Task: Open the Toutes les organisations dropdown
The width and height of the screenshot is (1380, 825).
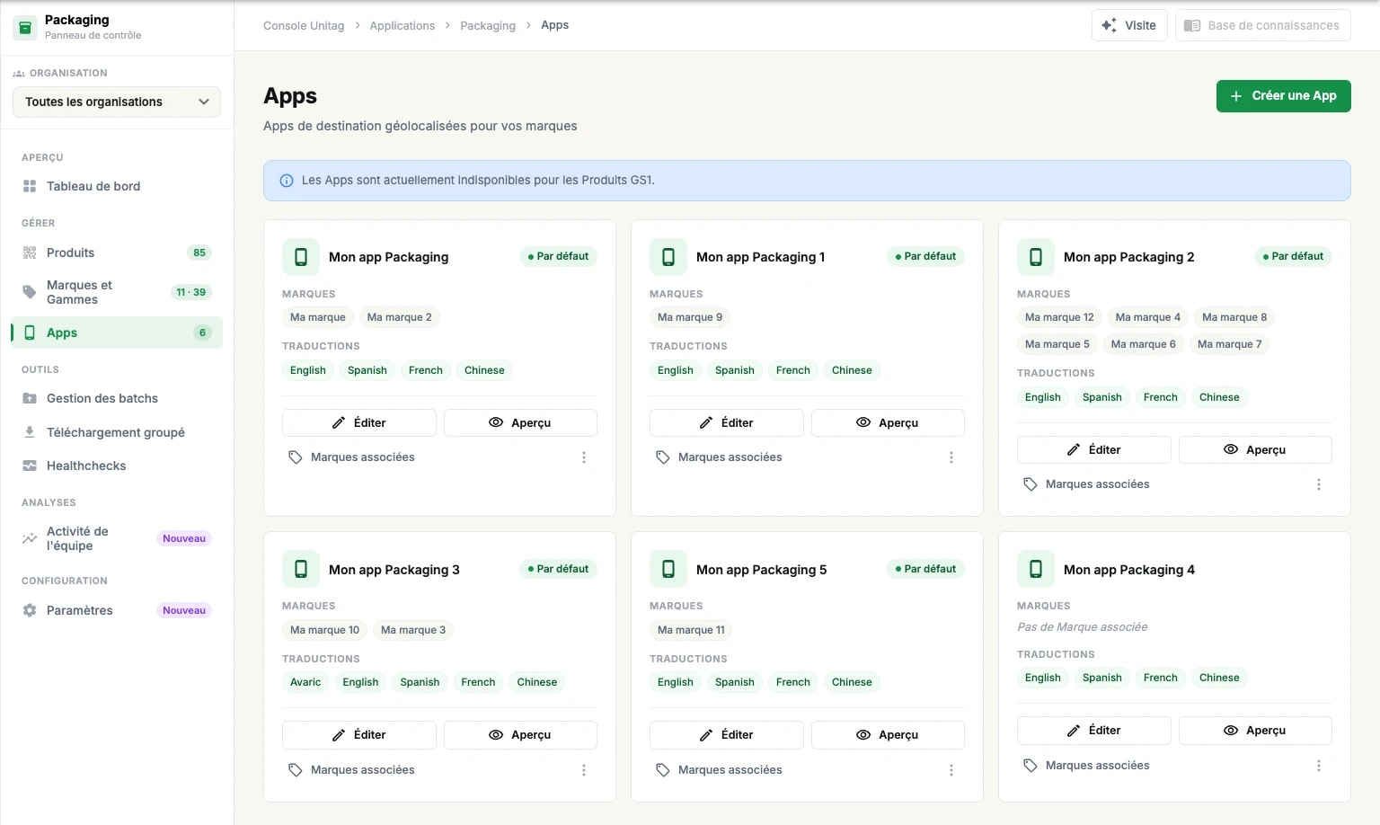Action: (x=117, y=102)
